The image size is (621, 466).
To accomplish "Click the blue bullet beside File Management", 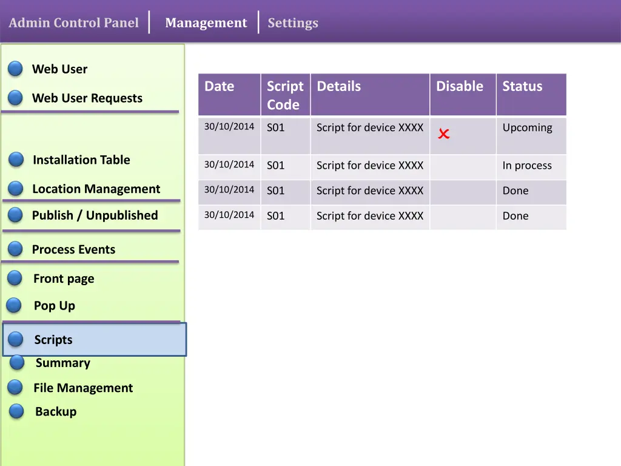I will coord(15,387).
